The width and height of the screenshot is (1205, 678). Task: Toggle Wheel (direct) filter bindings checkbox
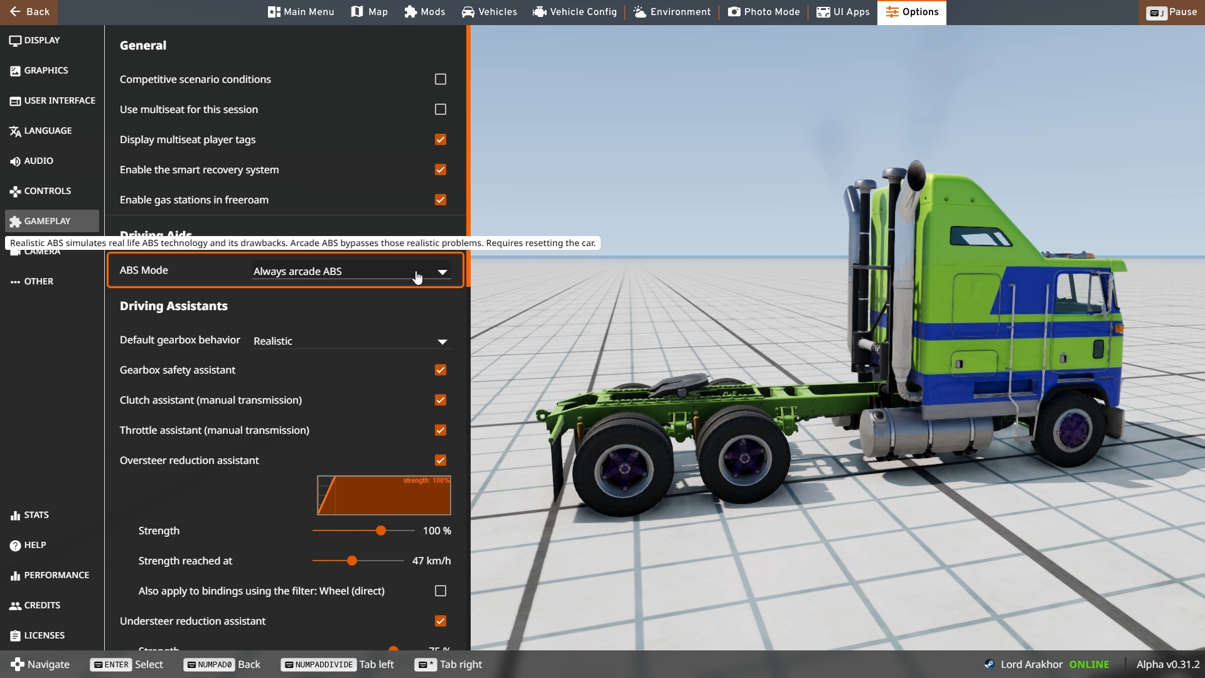pyautogui.click(x=441, y=591)
